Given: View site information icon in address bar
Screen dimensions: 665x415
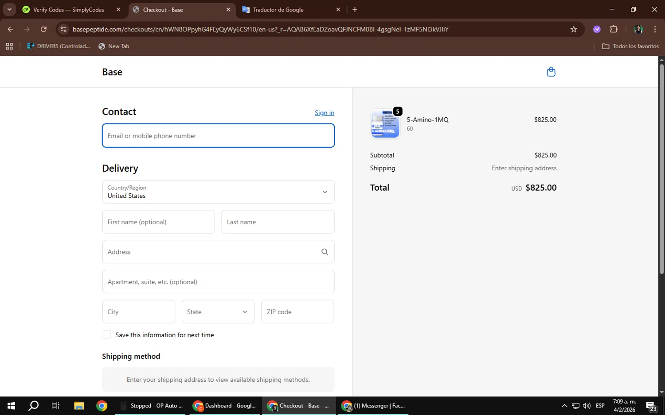Looking at the screenshot, I should pos(63,29).
